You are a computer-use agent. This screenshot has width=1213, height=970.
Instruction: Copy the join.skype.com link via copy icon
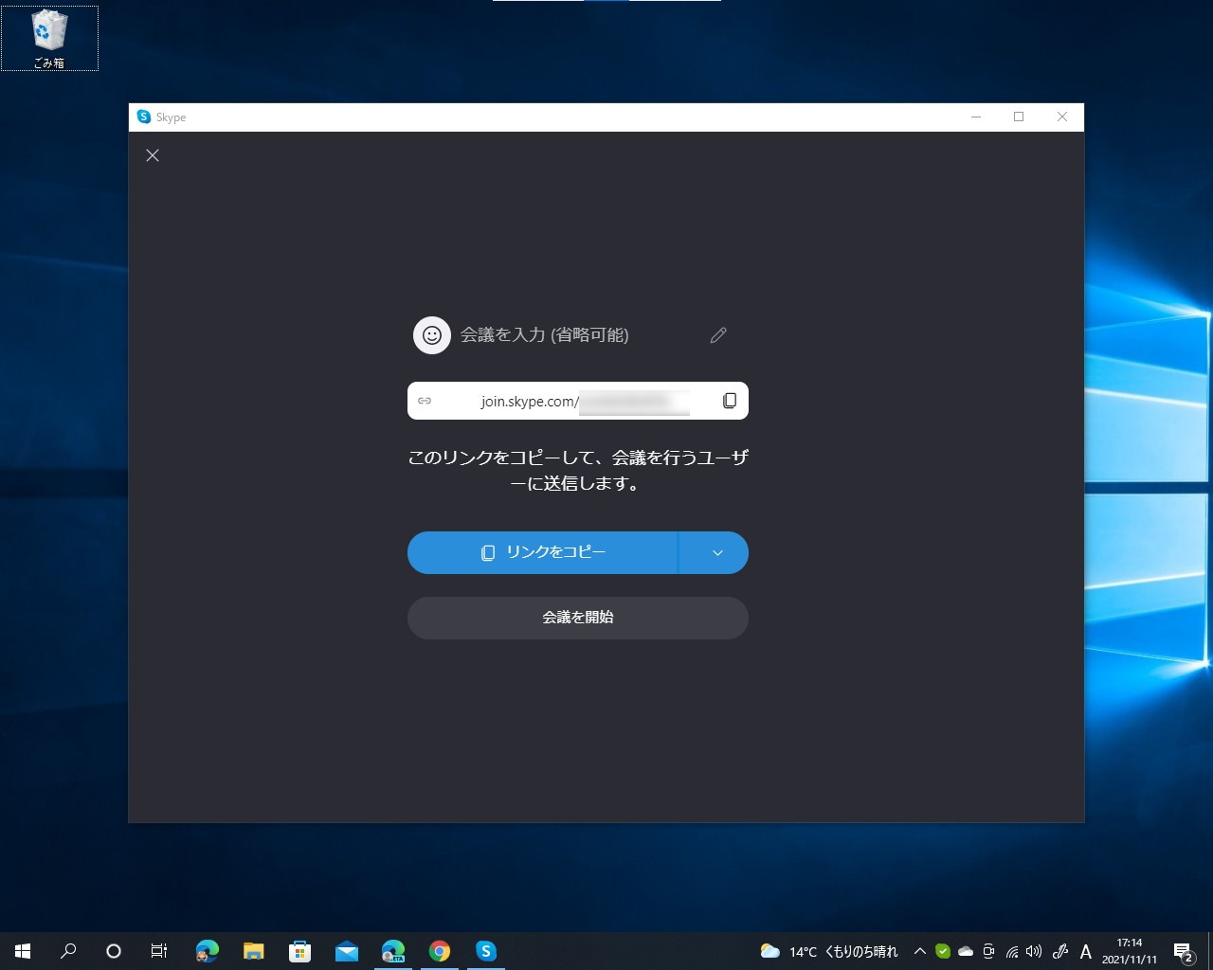729,400
